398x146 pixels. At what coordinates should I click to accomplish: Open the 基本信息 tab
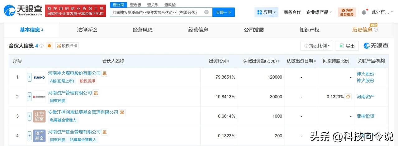[x=31, y=30]
